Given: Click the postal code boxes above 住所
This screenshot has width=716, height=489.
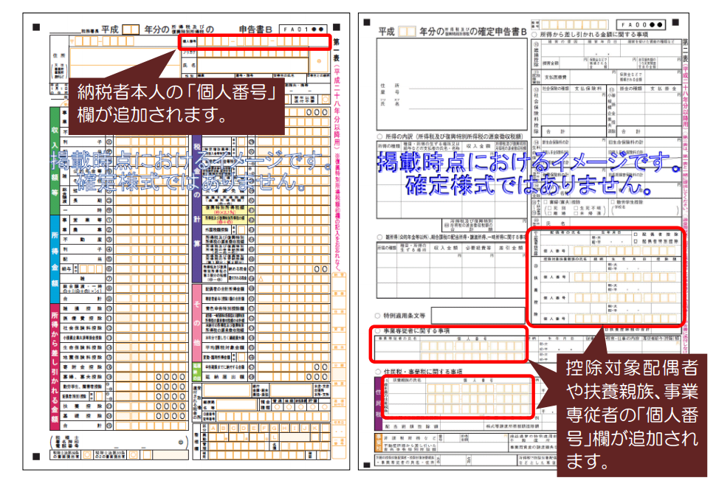Looking at the screenshot, I should coord(105,41).
